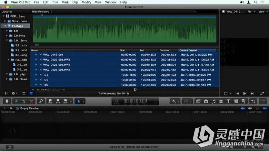The image size is (269, 151).
Task: Toggle timeline snapping button
Action: [x=265, y=108]
